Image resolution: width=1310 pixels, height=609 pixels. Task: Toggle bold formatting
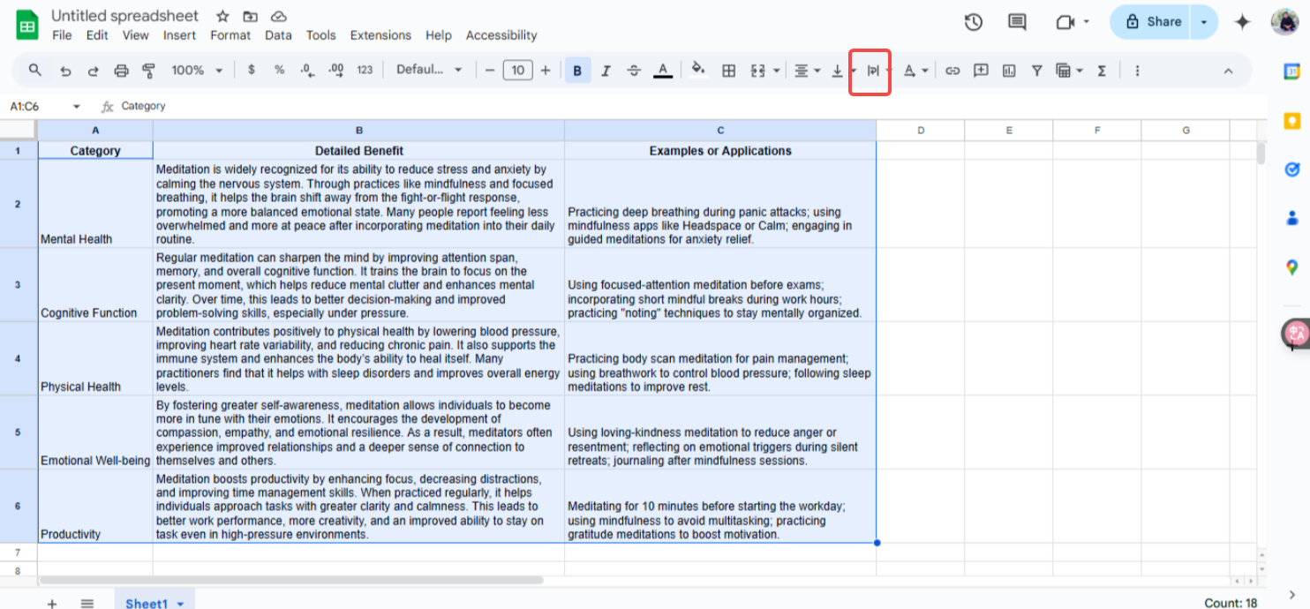coord(577,71)
